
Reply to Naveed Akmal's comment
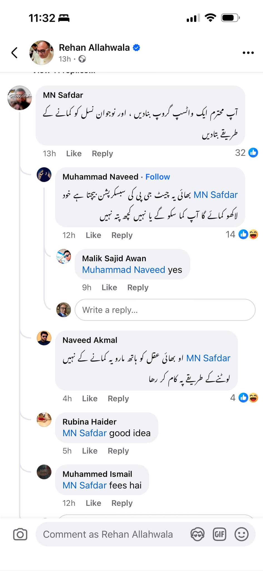pyautogui.click(x=118, y=399)
